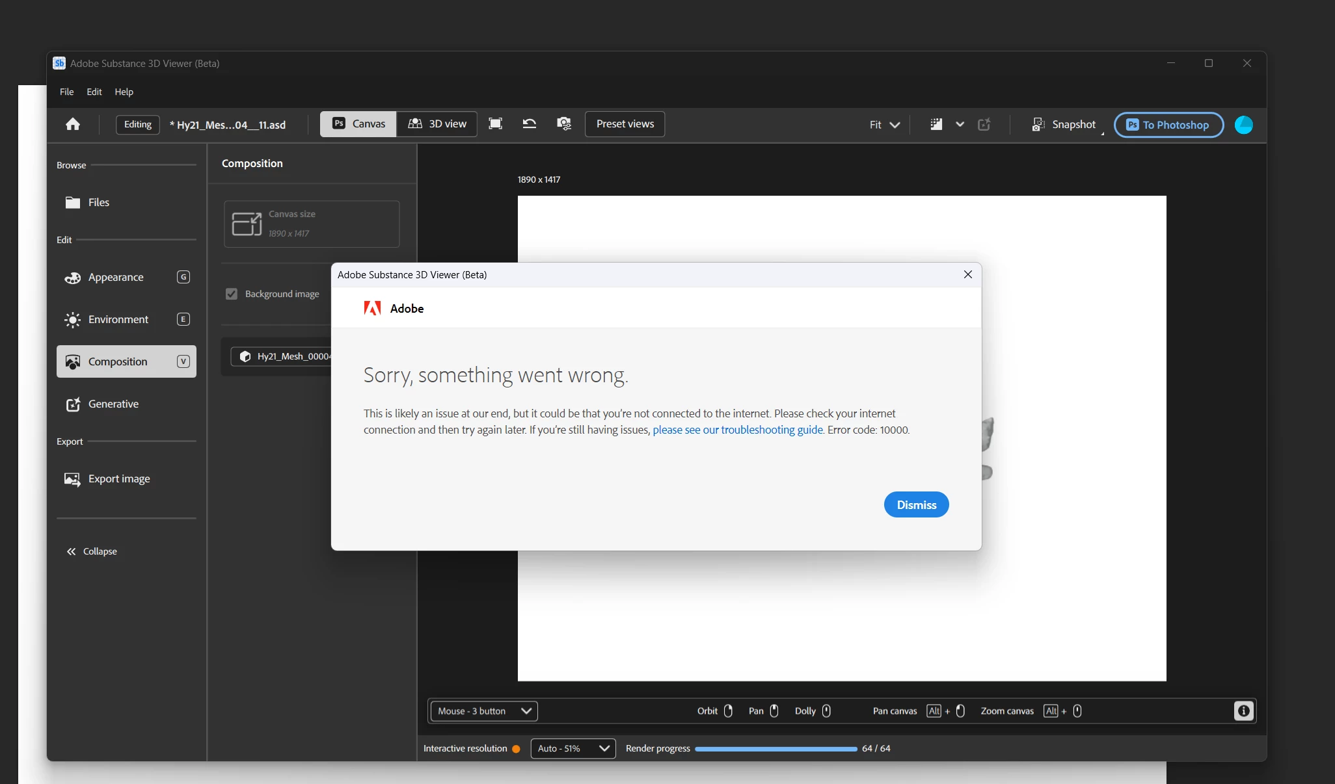Click the info icon in navigation bar
The height and width of the screenshot is (784, 1335).
(x=1243, y=711)
